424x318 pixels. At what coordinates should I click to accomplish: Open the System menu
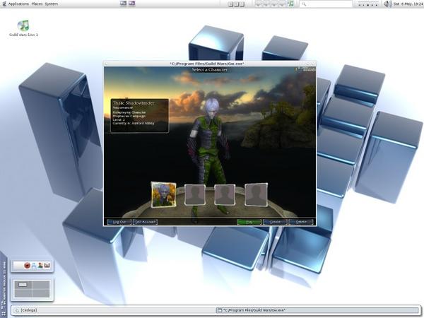click(51, 4)
